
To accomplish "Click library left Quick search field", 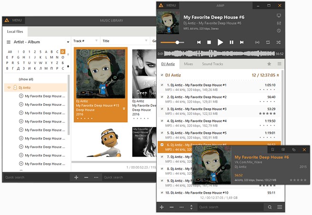I will 36,177.
